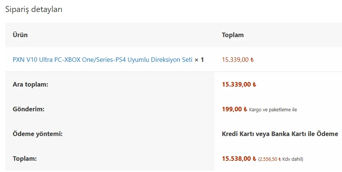Image resolution: width=342 pixels, height=172 pixels.
Task: Select the 15.538,00 grand total amount
Action: 237,159
